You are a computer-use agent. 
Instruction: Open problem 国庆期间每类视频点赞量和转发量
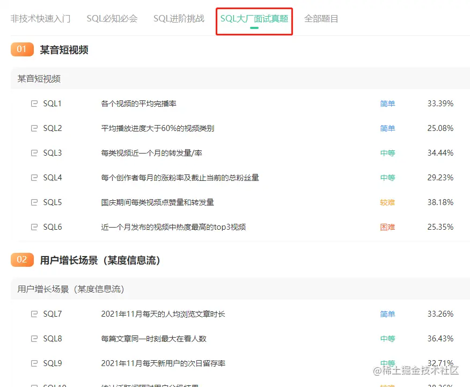coord(158,202)
